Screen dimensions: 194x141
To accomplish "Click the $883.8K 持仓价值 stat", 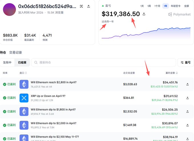I will pos(10,37).
